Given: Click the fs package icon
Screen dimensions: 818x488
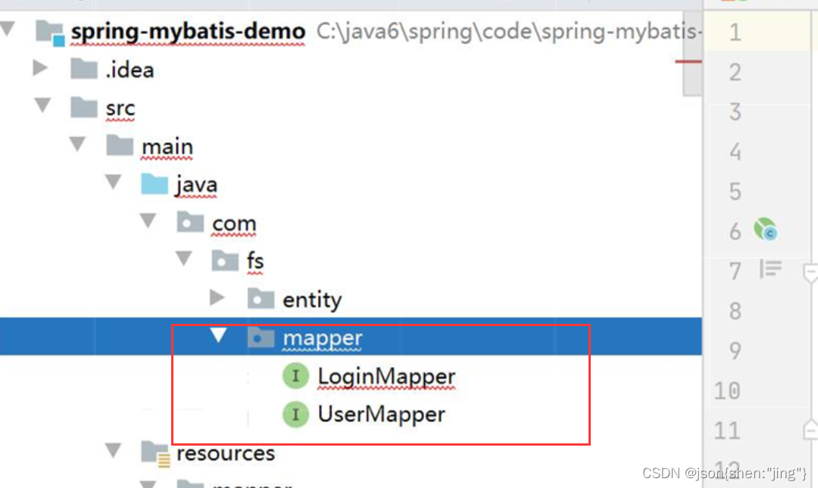Looking at the screenshot, I should (x=225, y=260).
